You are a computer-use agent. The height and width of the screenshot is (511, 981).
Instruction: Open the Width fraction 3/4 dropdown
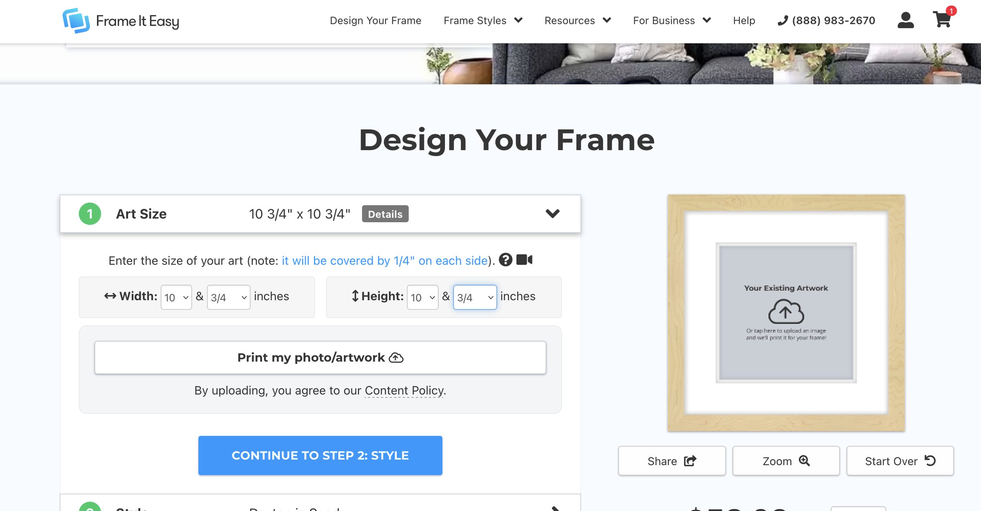point(228,297)
